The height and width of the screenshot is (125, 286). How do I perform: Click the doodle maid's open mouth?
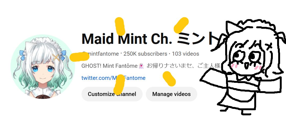point(246,66)
